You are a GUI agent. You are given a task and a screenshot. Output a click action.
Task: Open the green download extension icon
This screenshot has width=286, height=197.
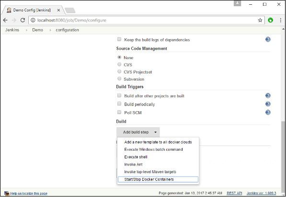pyautogui.click(x=270, y=20)
